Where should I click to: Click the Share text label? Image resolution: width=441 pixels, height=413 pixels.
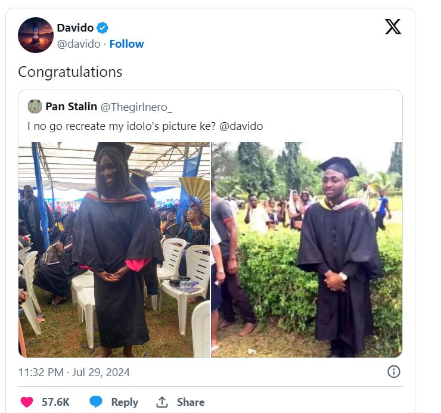pos(190,402)
